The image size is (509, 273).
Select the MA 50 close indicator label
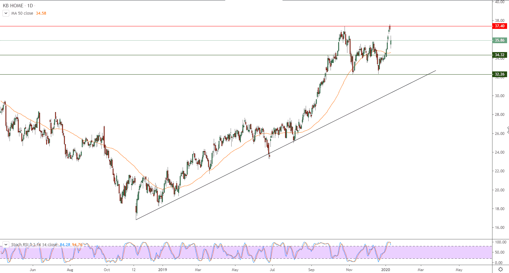pyautogui.click(x=22, y=13)
